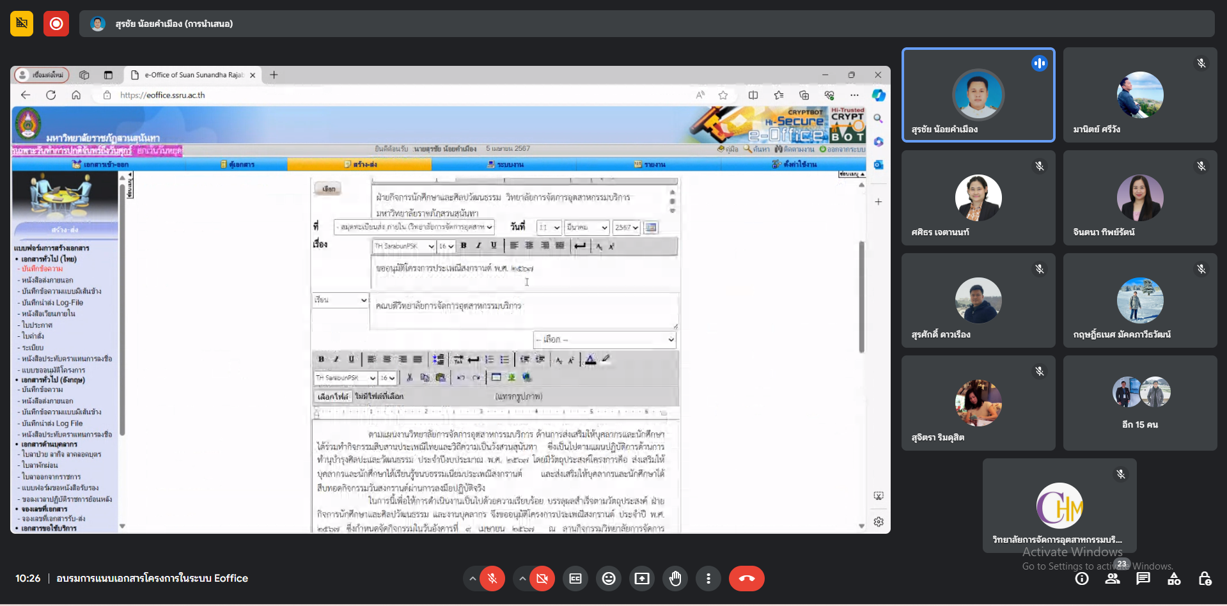Open the activities shapes icon
1227x606 pixels.
pos(1174,579)
